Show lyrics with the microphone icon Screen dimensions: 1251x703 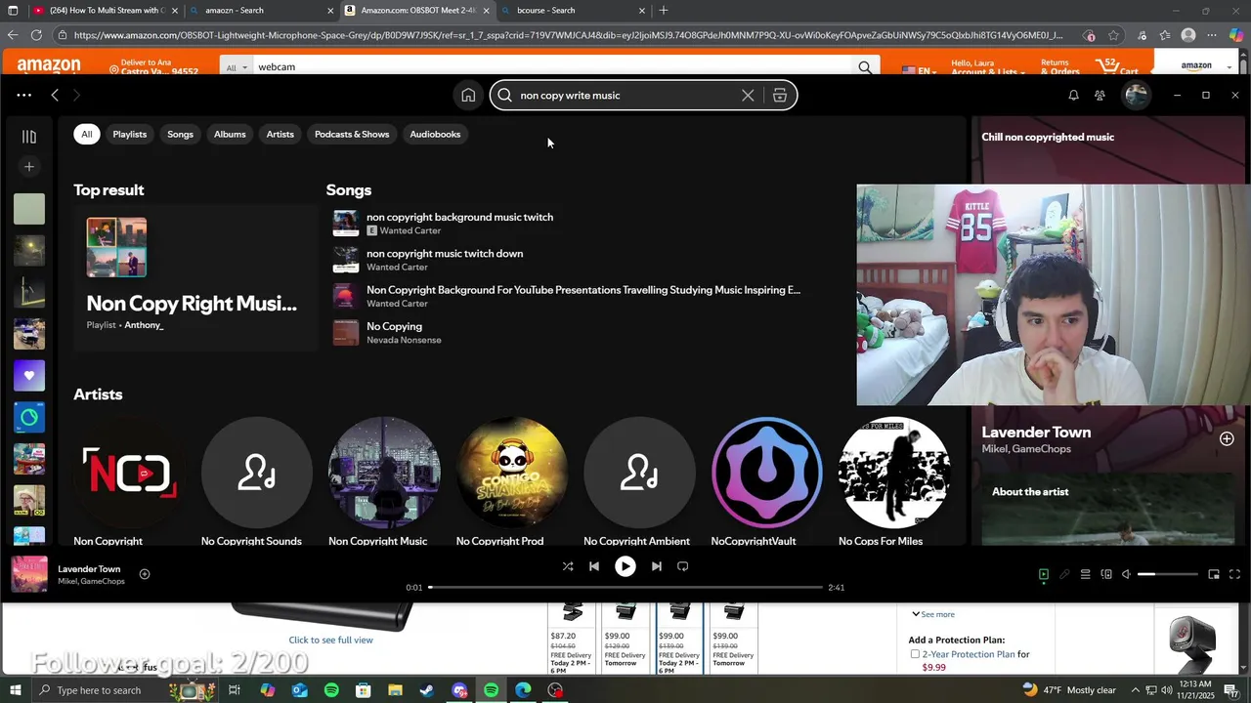(1064, 574)
